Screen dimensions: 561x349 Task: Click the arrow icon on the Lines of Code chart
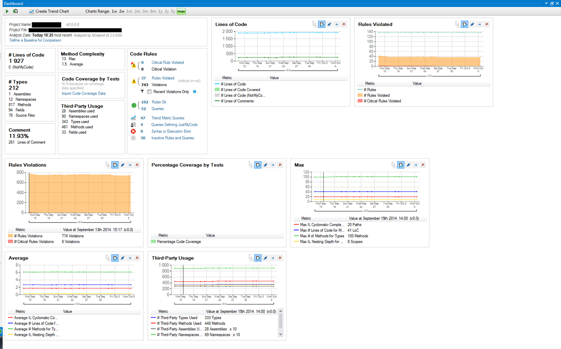pyautogui.click(x=337, y=24)
